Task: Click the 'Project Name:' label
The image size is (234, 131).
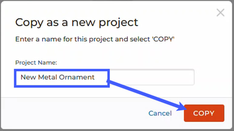Action: tap(36, 62)
